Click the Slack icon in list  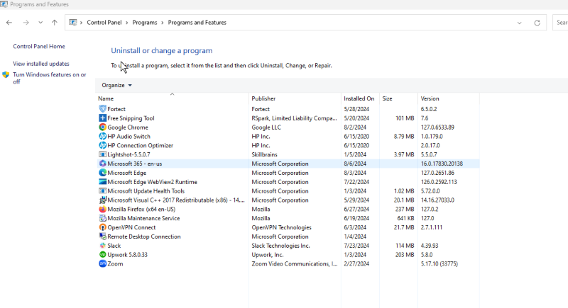pos(102,246)
